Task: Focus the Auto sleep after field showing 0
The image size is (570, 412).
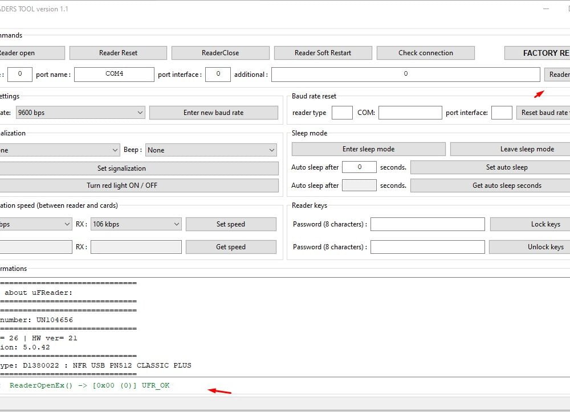Action: click(x=359, y=167)
